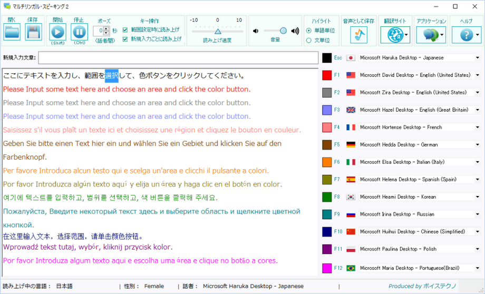Click the French flag icon
The image size is (485, 294).
(351, 127)
